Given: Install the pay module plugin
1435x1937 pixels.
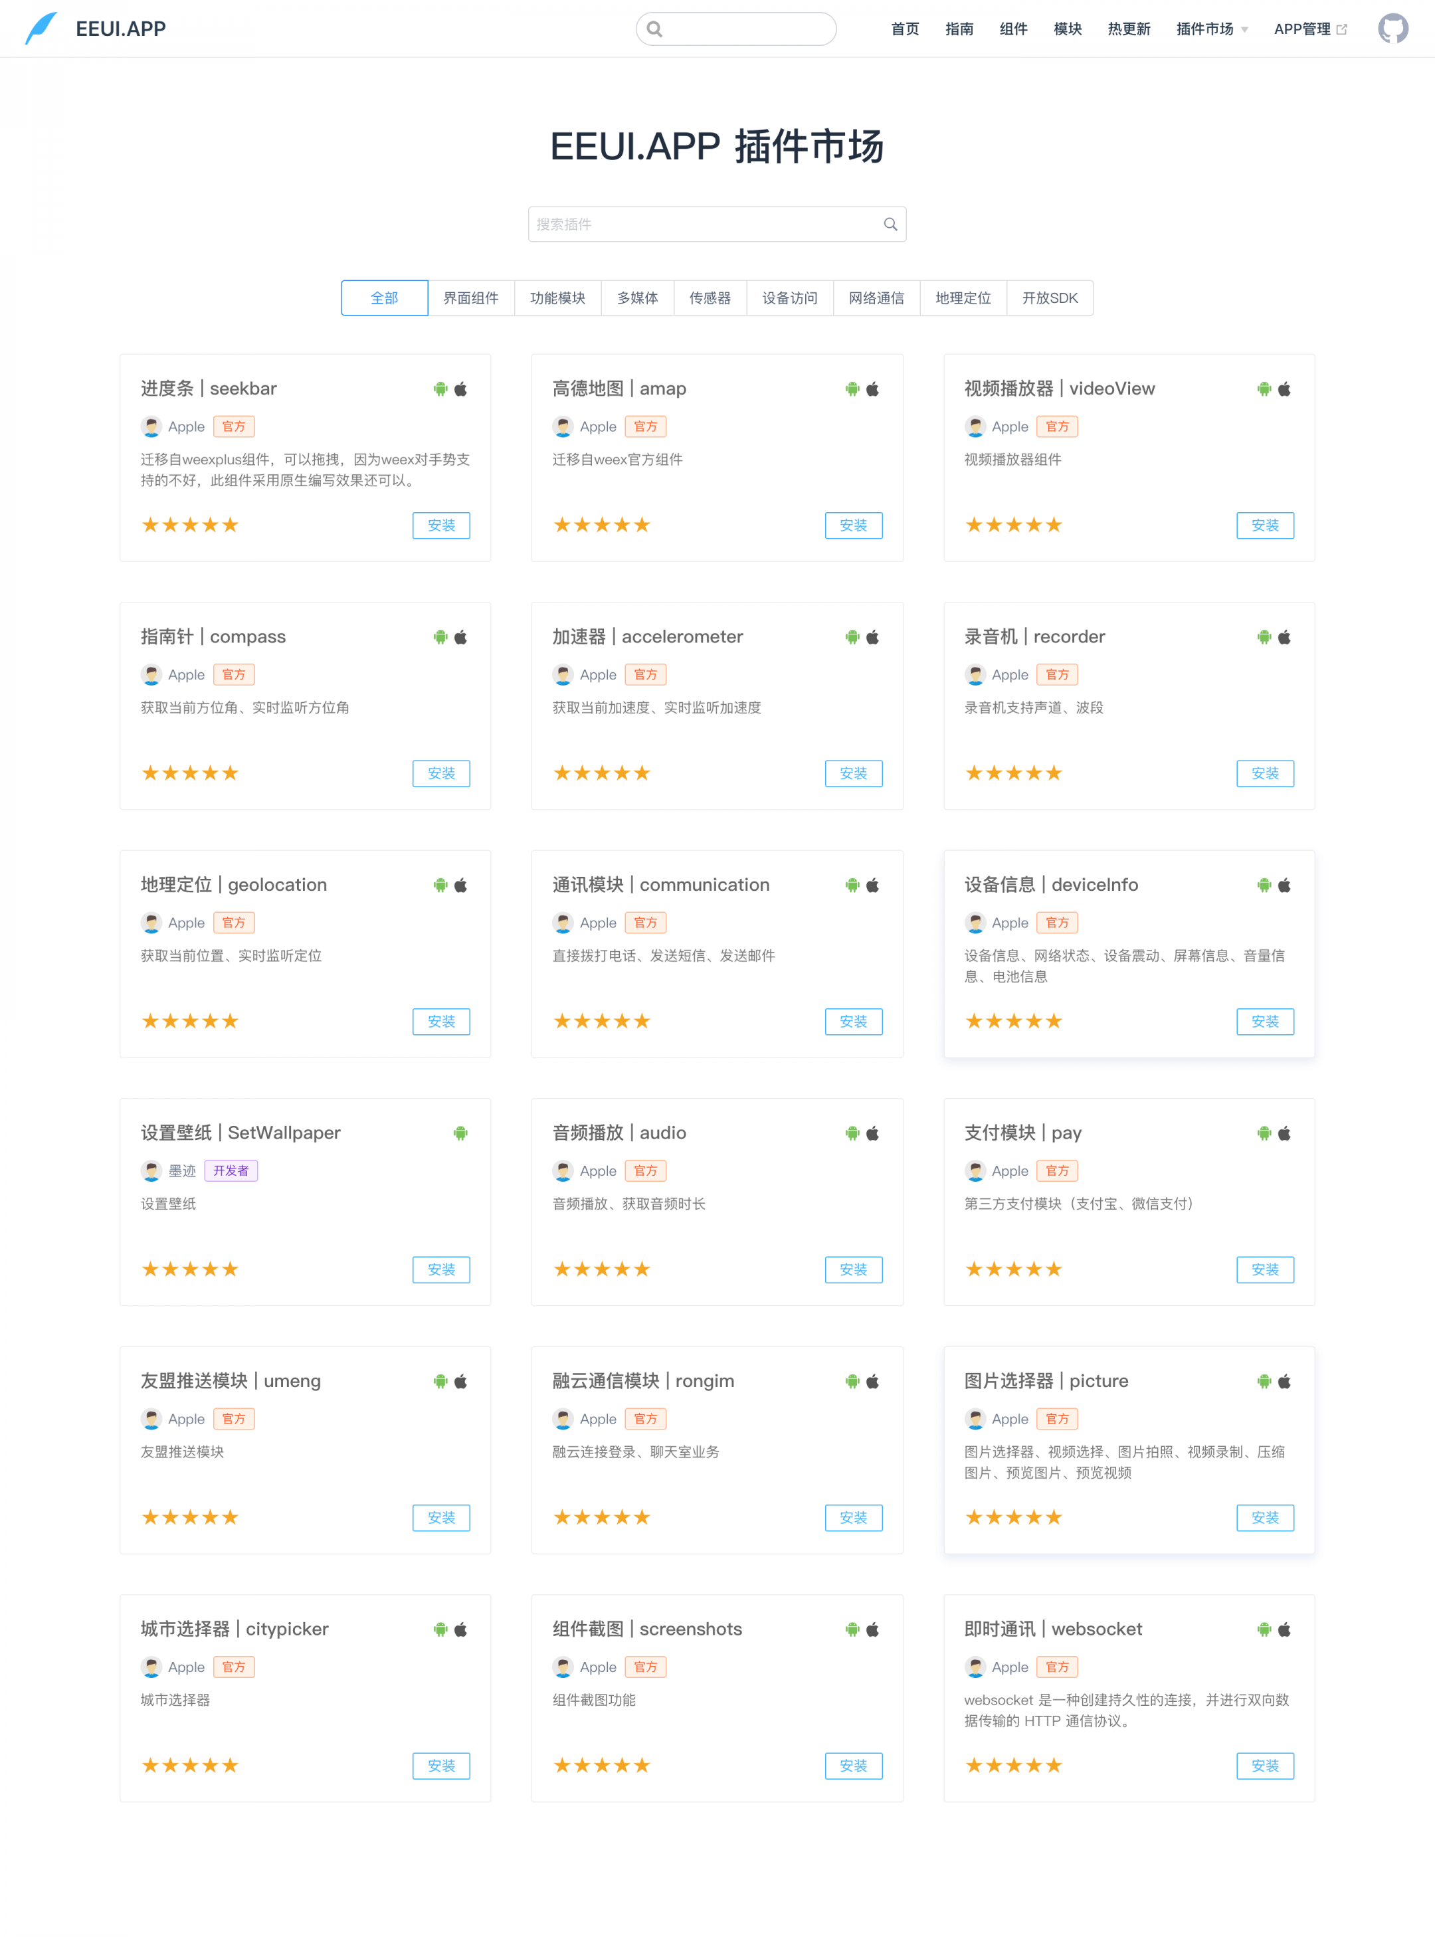Looking at the screenshot, I should pos(1265,1270).
